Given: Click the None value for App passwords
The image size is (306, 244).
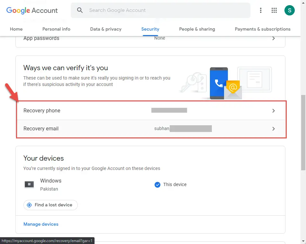Looking at the screenshot, I should click(x=160, y=38).
